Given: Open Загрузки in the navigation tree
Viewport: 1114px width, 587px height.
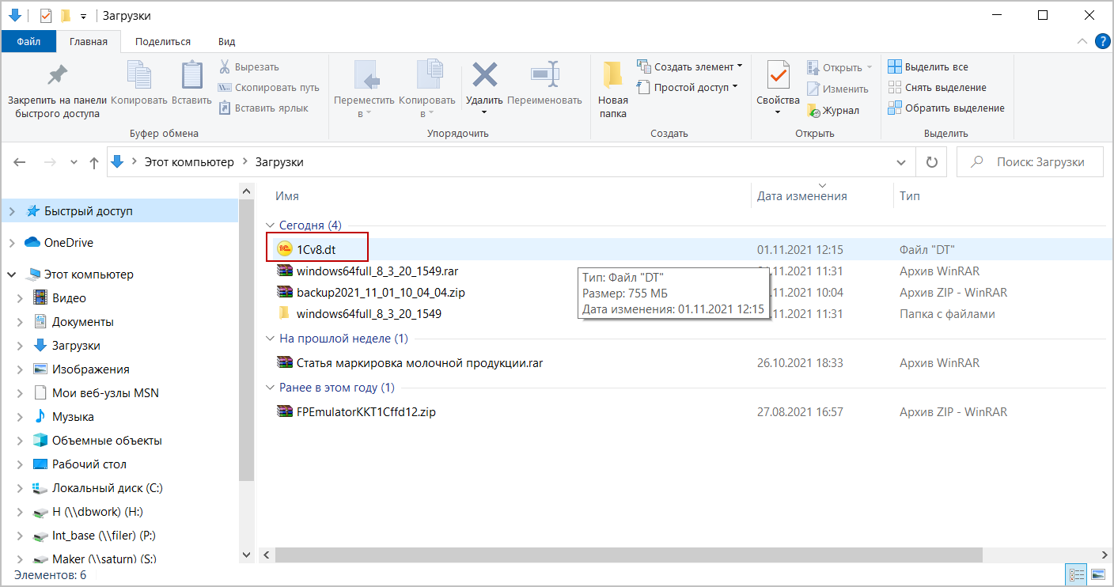Looking at the screenshot, I should [76, 346].
